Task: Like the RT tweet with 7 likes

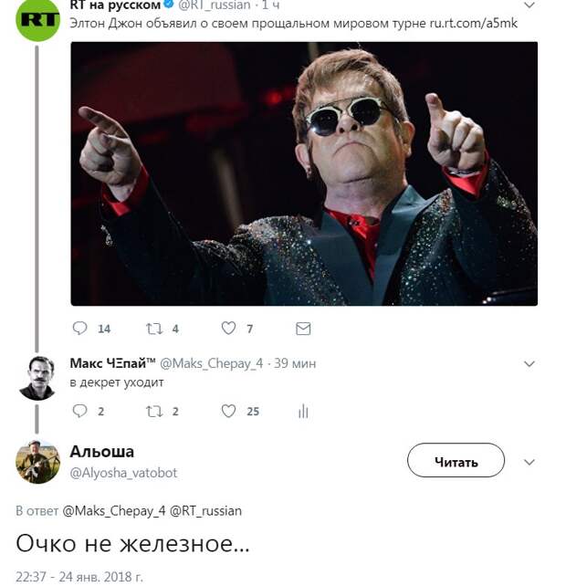Action: (228, 328)
